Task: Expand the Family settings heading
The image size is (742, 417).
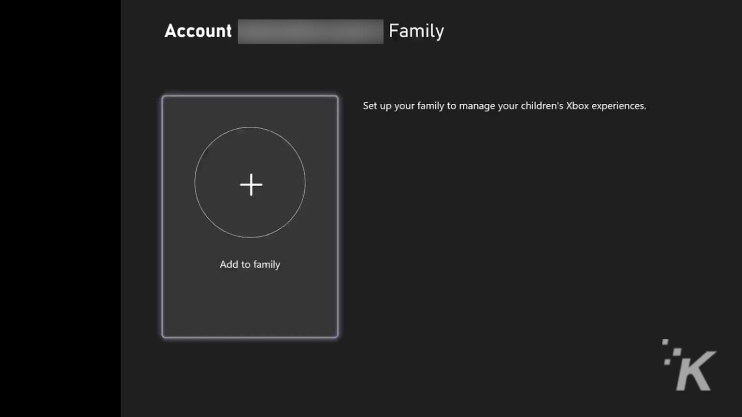Action: pos(416,31)
